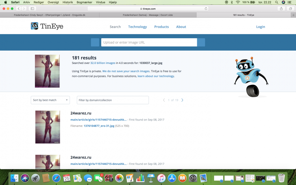Image resolution: width=296 pixels, height=185 pixels.
Task: Open the Historik menu
Action: 68,2
